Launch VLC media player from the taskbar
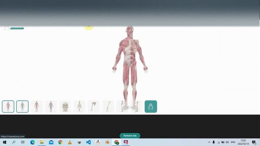Screen dimensions: 260x146 (x=70, y=142)
